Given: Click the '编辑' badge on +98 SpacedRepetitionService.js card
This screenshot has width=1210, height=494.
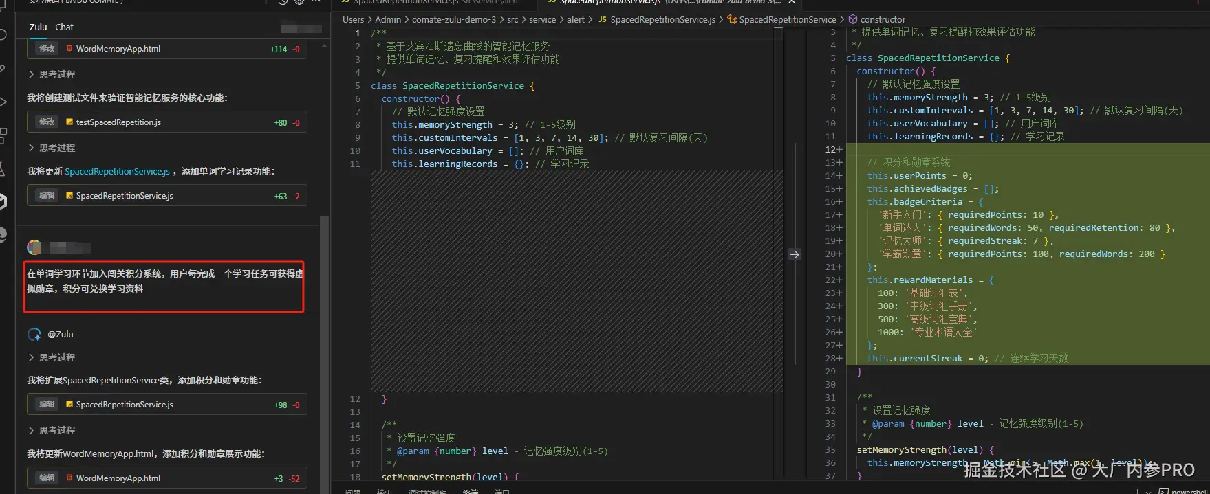Looking at the screenshot, I should [47, 405].
